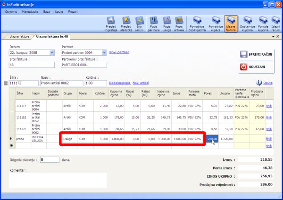
Task: Open Popis usluga from toolbar
Action: [166, 23]
